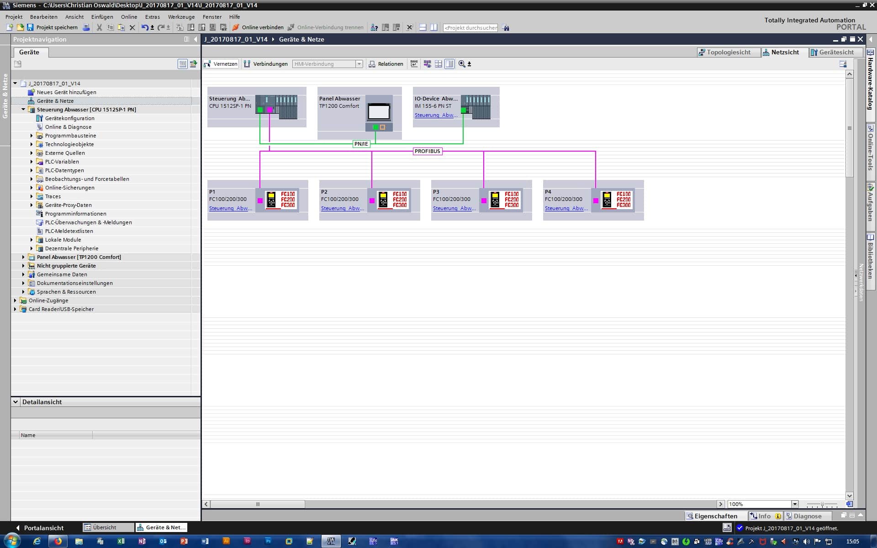
Task: Open the Werkzeuge menu
Action: point(181,17)
